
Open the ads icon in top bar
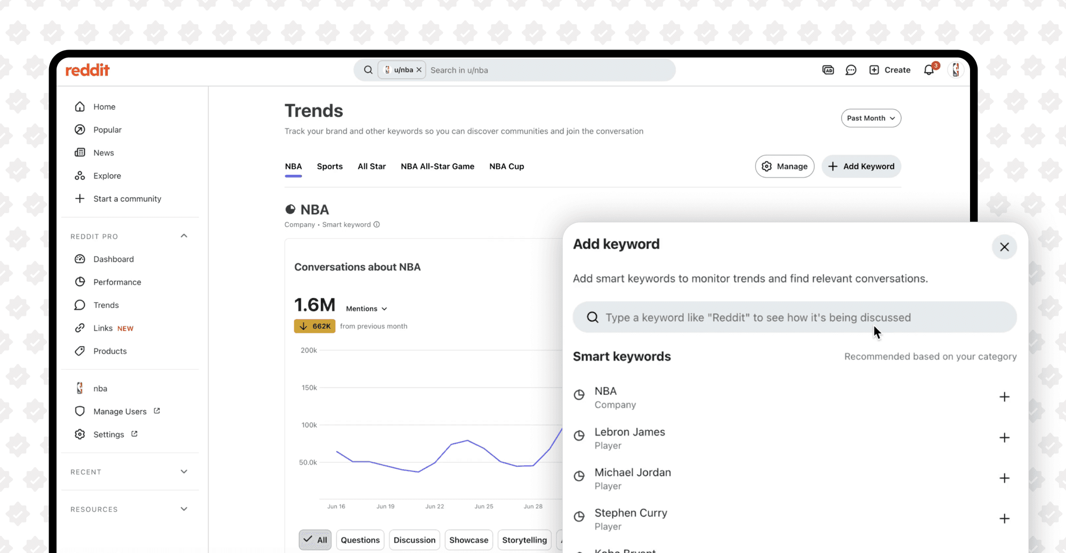pos(828,70)
